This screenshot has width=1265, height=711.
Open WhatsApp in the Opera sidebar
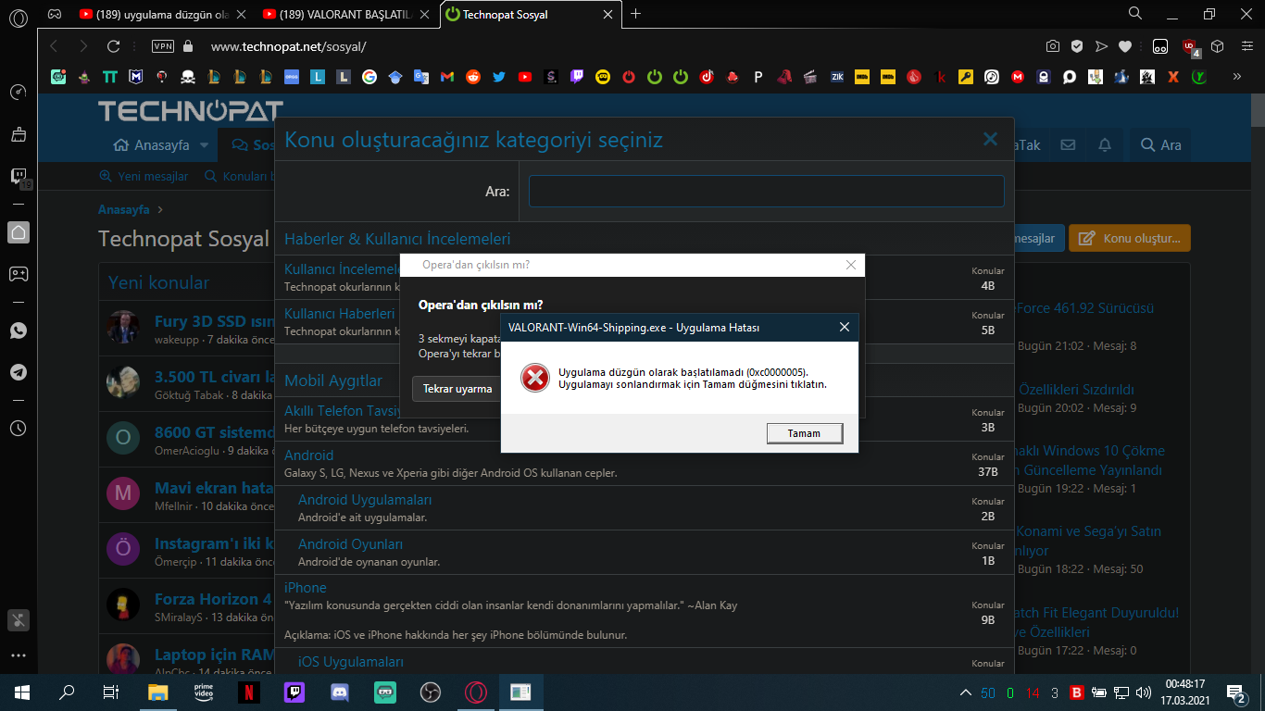point(19,331)
